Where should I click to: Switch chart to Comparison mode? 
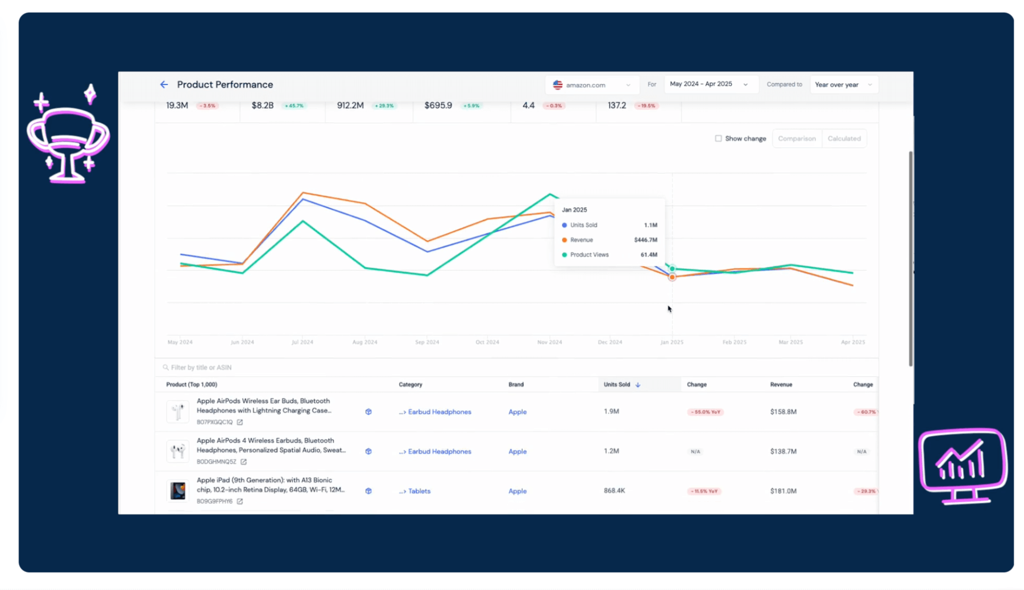797,138
